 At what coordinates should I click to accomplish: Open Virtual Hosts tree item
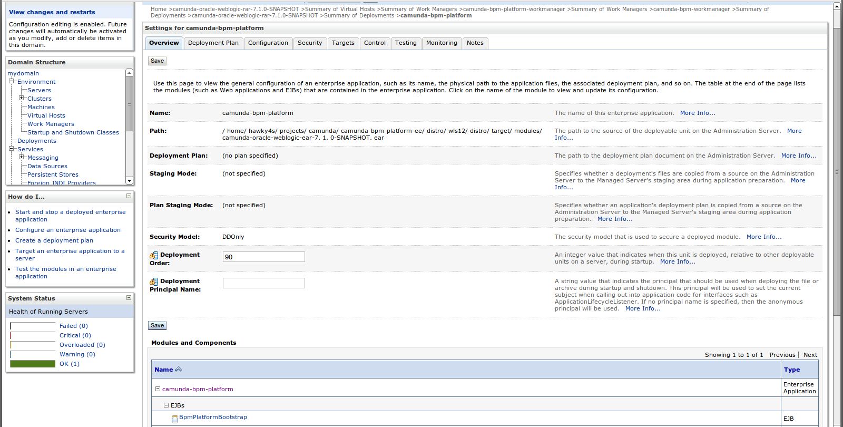tap(46, 115)
